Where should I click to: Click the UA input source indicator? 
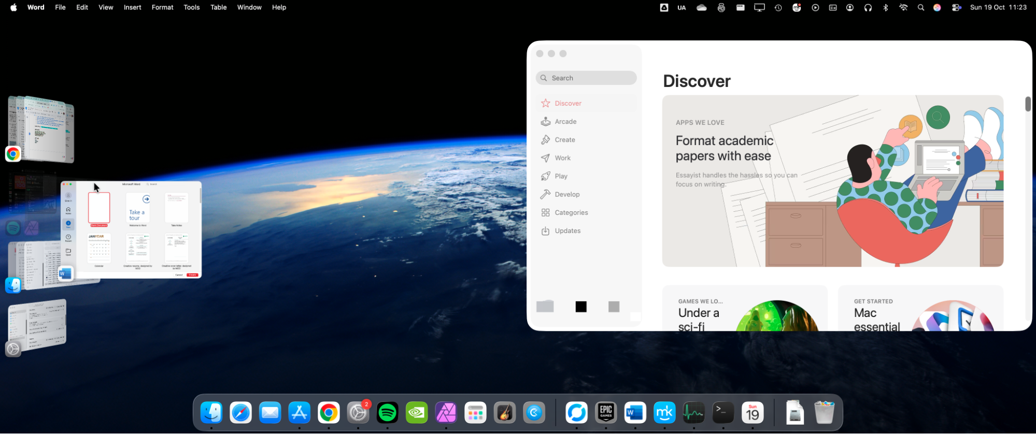point(682,7)
